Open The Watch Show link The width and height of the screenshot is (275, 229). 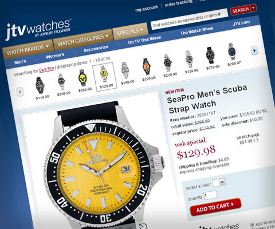(197, 30)
